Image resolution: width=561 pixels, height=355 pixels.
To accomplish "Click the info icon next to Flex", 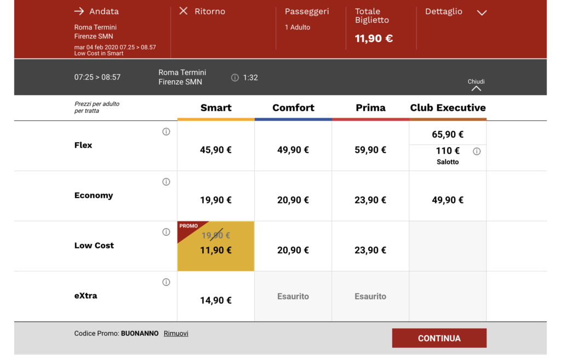I will 166,132.
